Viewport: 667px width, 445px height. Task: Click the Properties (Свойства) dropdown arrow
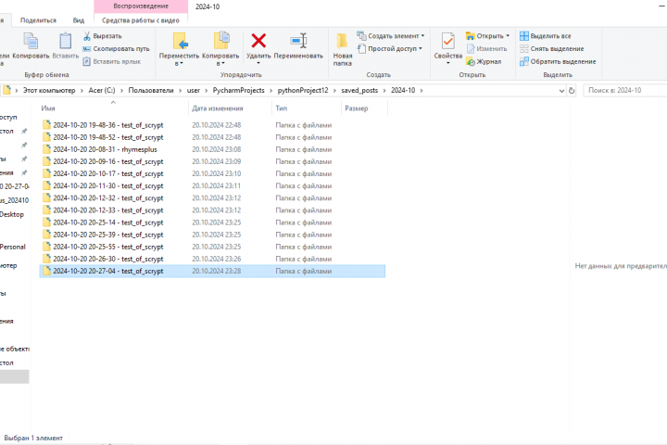(448, 63)
